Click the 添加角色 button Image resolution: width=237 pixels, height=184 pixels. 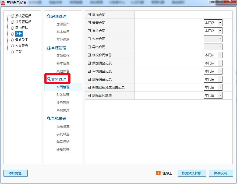pos(15,173)
